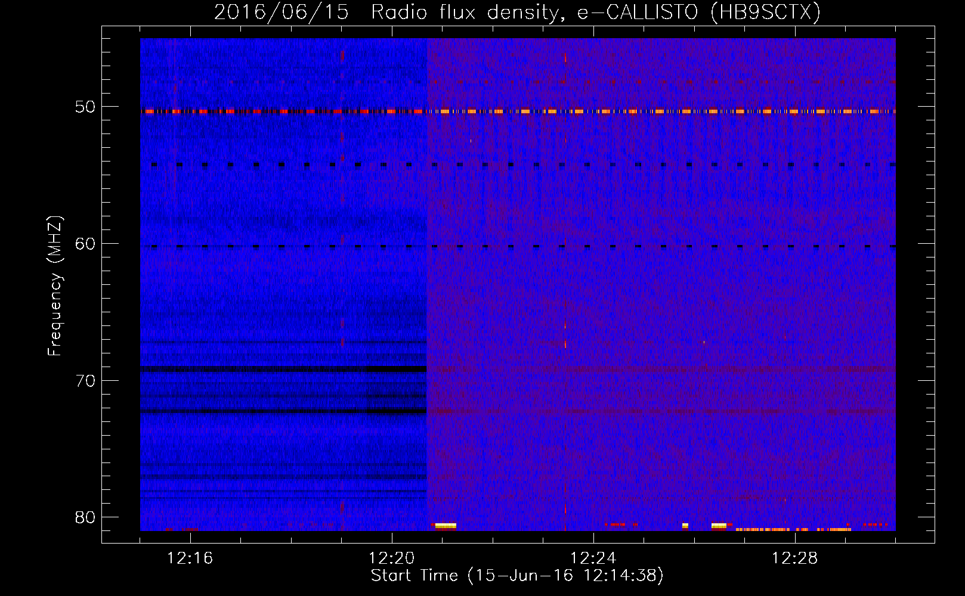The image size is (965, 596).
Task: Click the time tick label "12:16"
Action: (x=190, y=558)
